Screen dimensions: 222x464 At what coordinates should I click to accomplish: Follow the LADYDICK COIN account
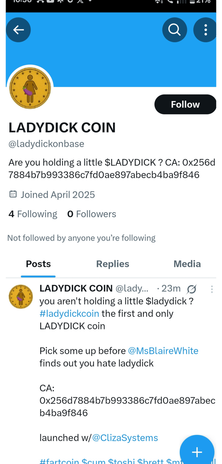185,104
